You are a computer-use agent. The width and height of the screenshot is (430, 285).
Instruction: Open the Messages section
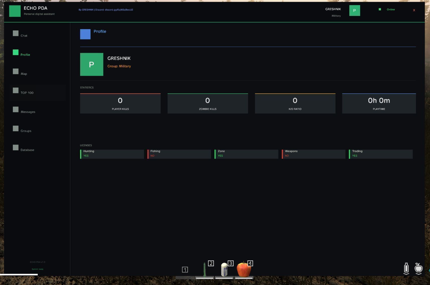[38, 112]
